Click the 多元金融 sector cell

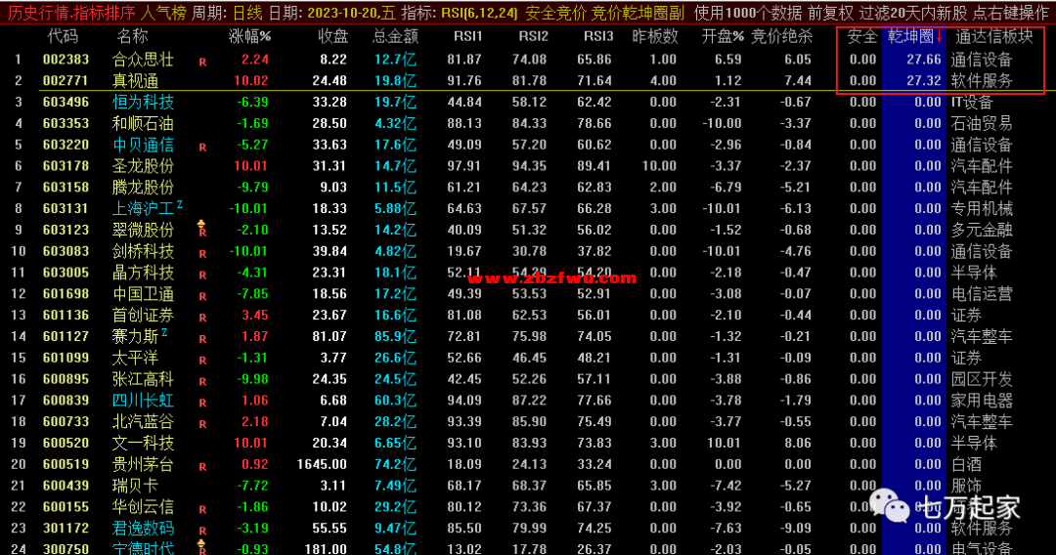pos(982,230)
